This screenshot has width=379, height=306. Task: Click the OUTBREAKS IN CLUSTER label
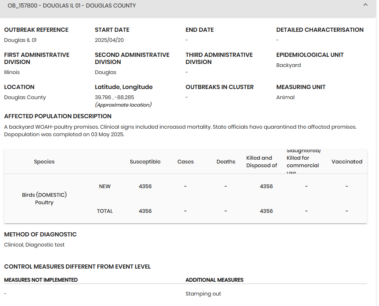219,87
